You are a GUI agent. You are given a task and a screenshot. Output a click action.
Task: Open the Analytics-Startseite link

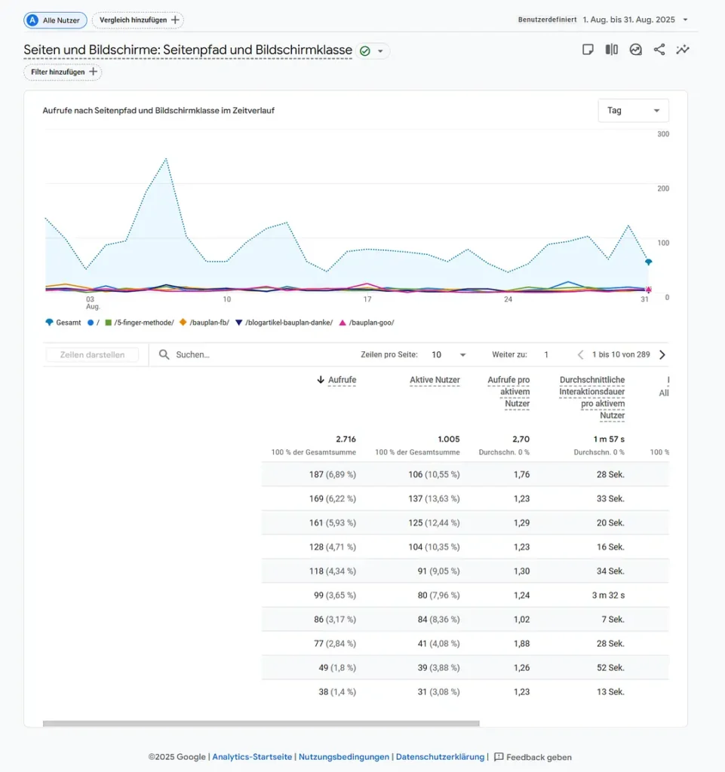[253, 757]
